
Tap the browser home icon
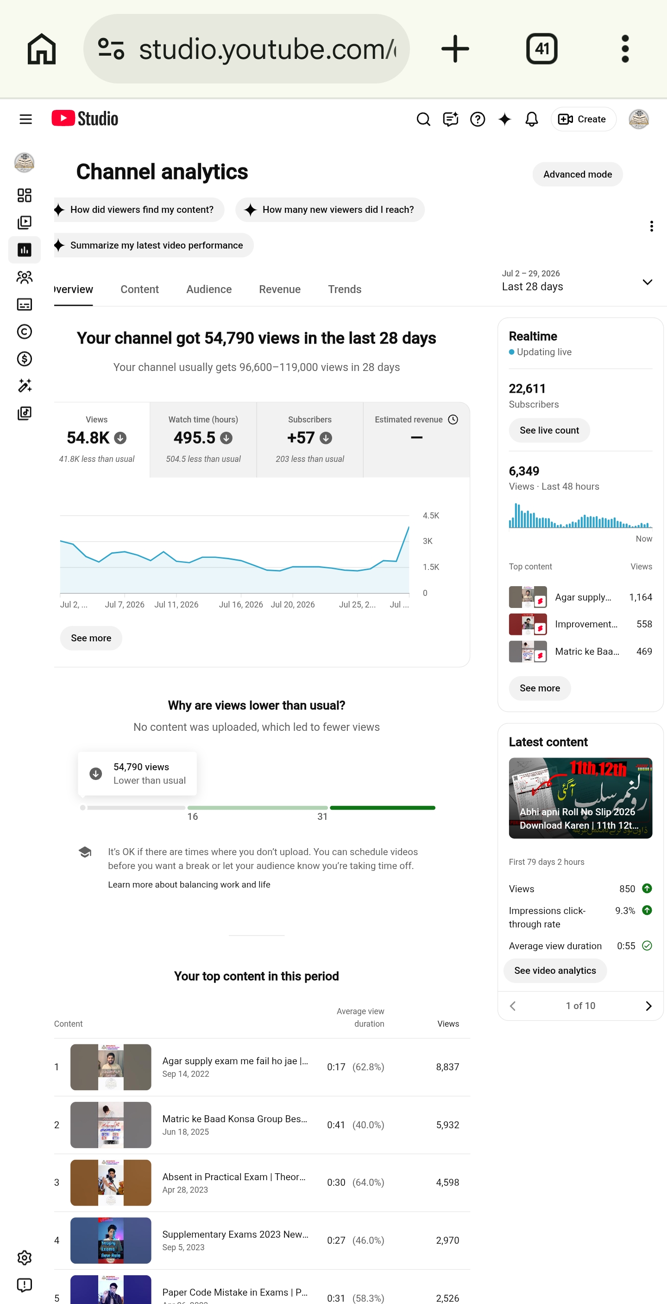(x=42, y=49)
